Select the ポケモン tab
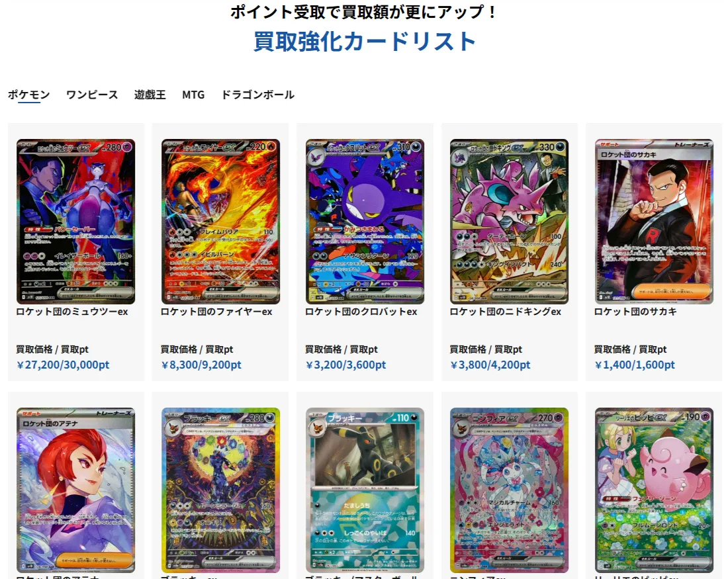Screen dimensions: 724x579 [28, 95]
